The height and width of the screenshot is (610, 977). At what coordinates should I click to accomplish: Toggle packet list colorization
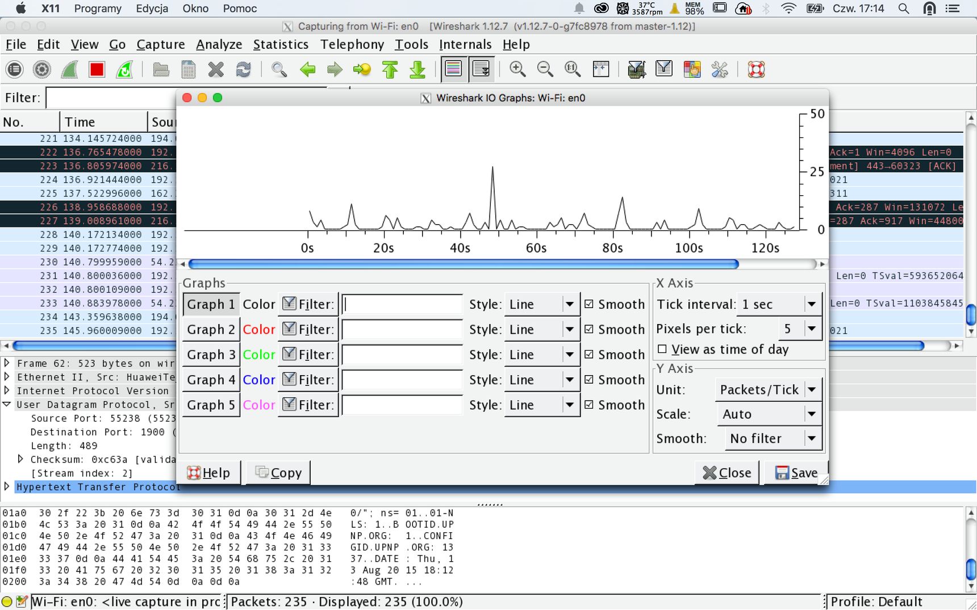453,69
